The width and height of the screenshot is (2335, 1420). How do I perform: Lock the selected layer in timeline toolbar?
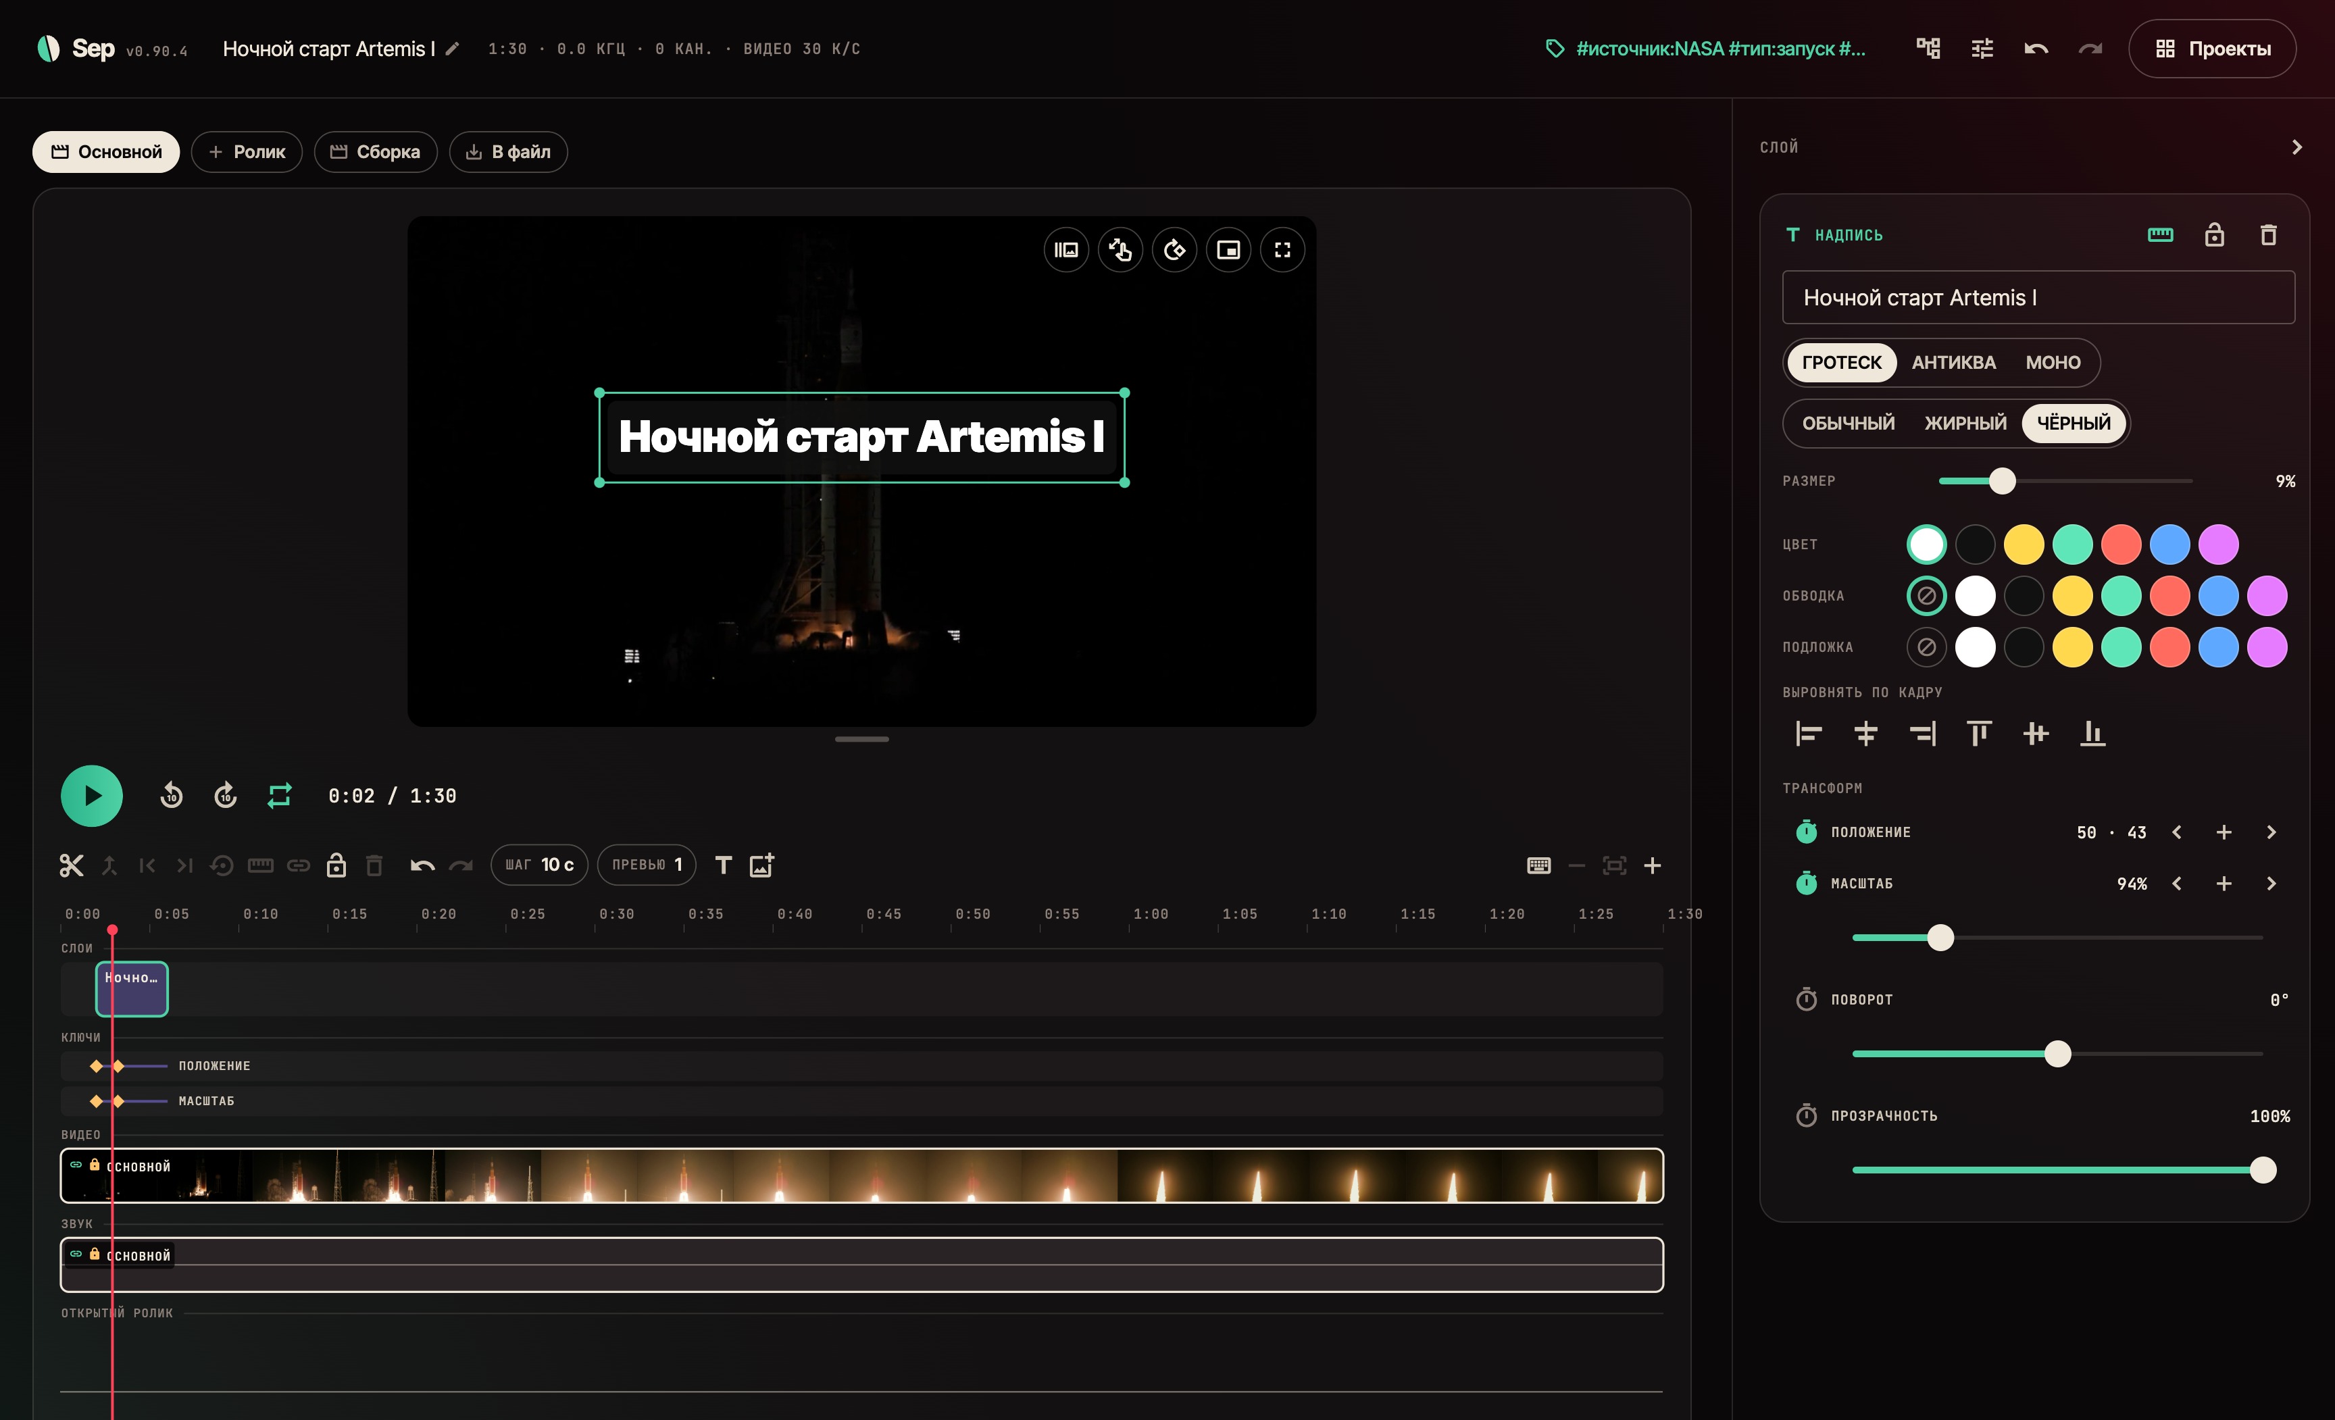[336, 865]
